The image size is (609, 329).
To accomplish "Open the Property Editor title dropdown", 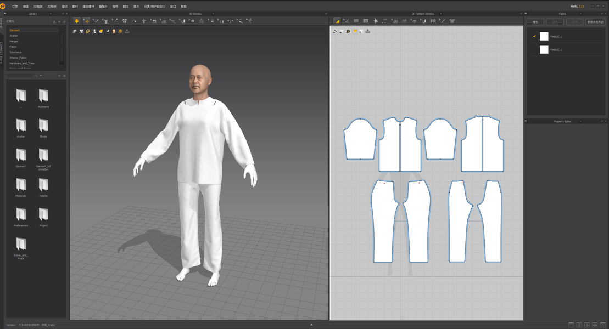I will click(580, 121).
